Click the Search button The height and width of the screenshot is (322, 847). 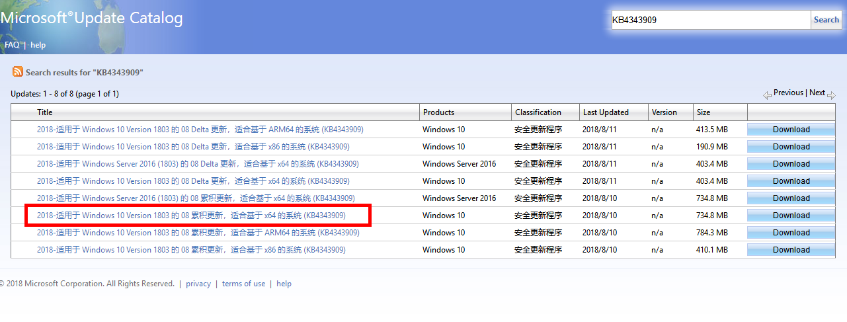click(827, 20)
